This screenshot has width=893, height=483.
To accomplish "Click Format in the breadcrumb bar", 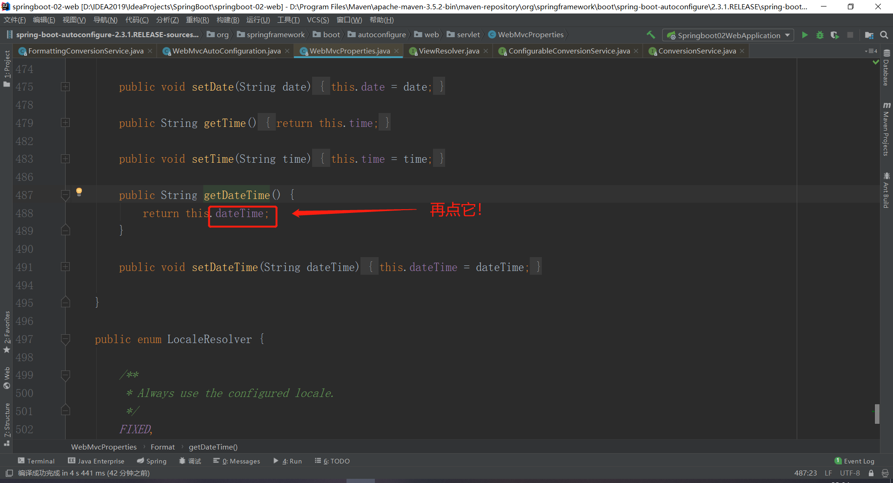I will point(163,447).
